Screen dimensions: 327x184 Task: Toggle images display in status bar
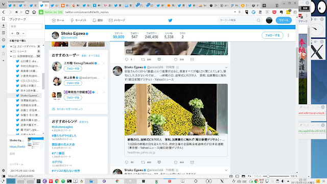click(x=243, y=176)
